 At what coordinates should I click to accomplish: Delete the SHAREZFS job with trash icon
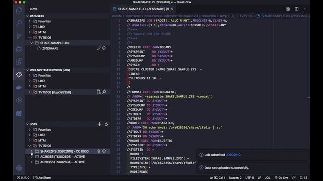pos(99,151)
